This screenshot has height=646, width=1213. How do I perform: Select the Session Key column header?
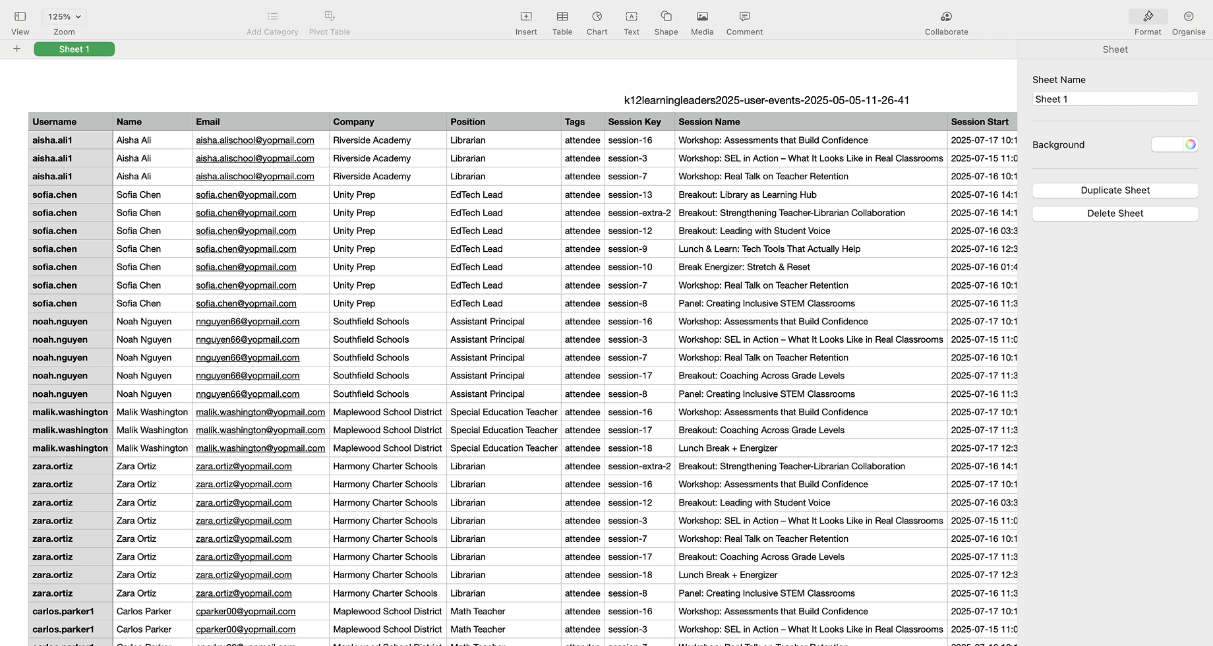pos(639,122)
